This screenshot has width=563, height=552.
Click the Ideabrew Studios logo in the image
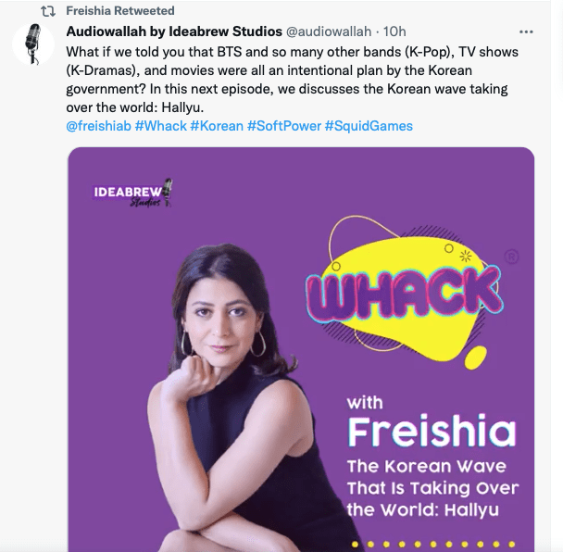pyautogui.click(x=133, y=194)
